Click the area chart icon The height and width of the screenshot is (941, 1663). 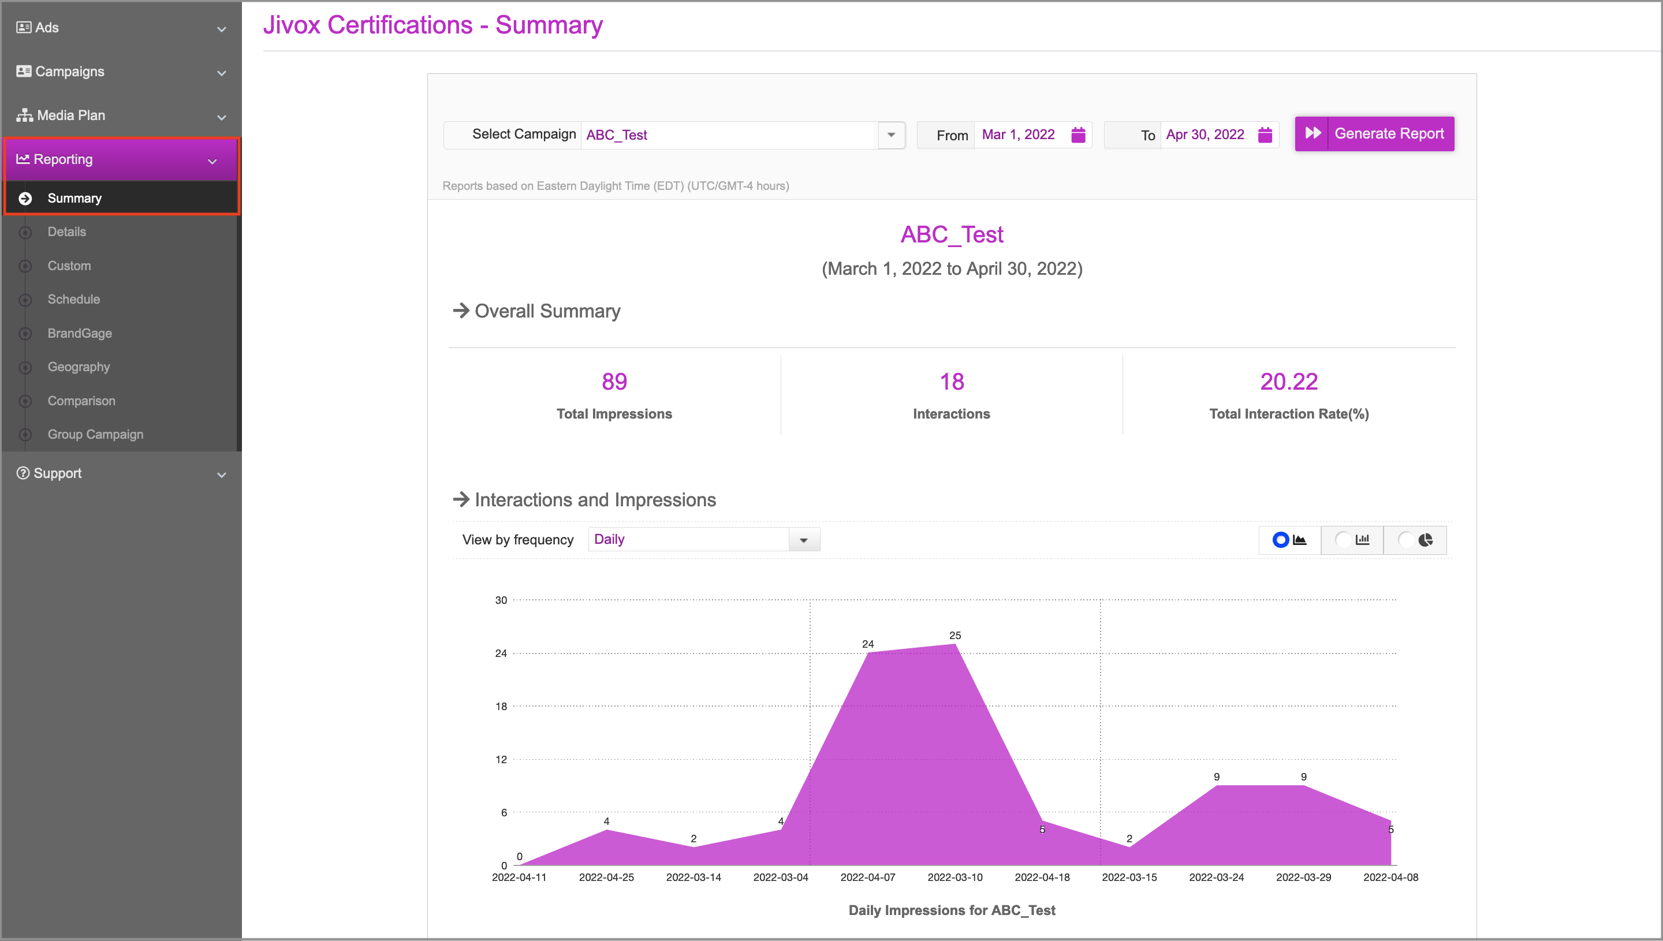(x=1300, y=540)
